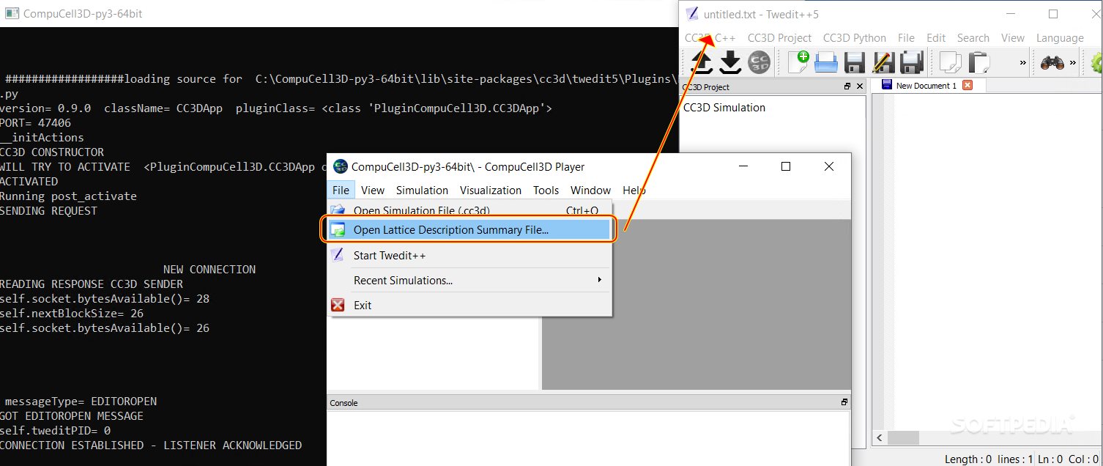
Task: Choose Start Twedit++ from File menu
Action: 469,255
